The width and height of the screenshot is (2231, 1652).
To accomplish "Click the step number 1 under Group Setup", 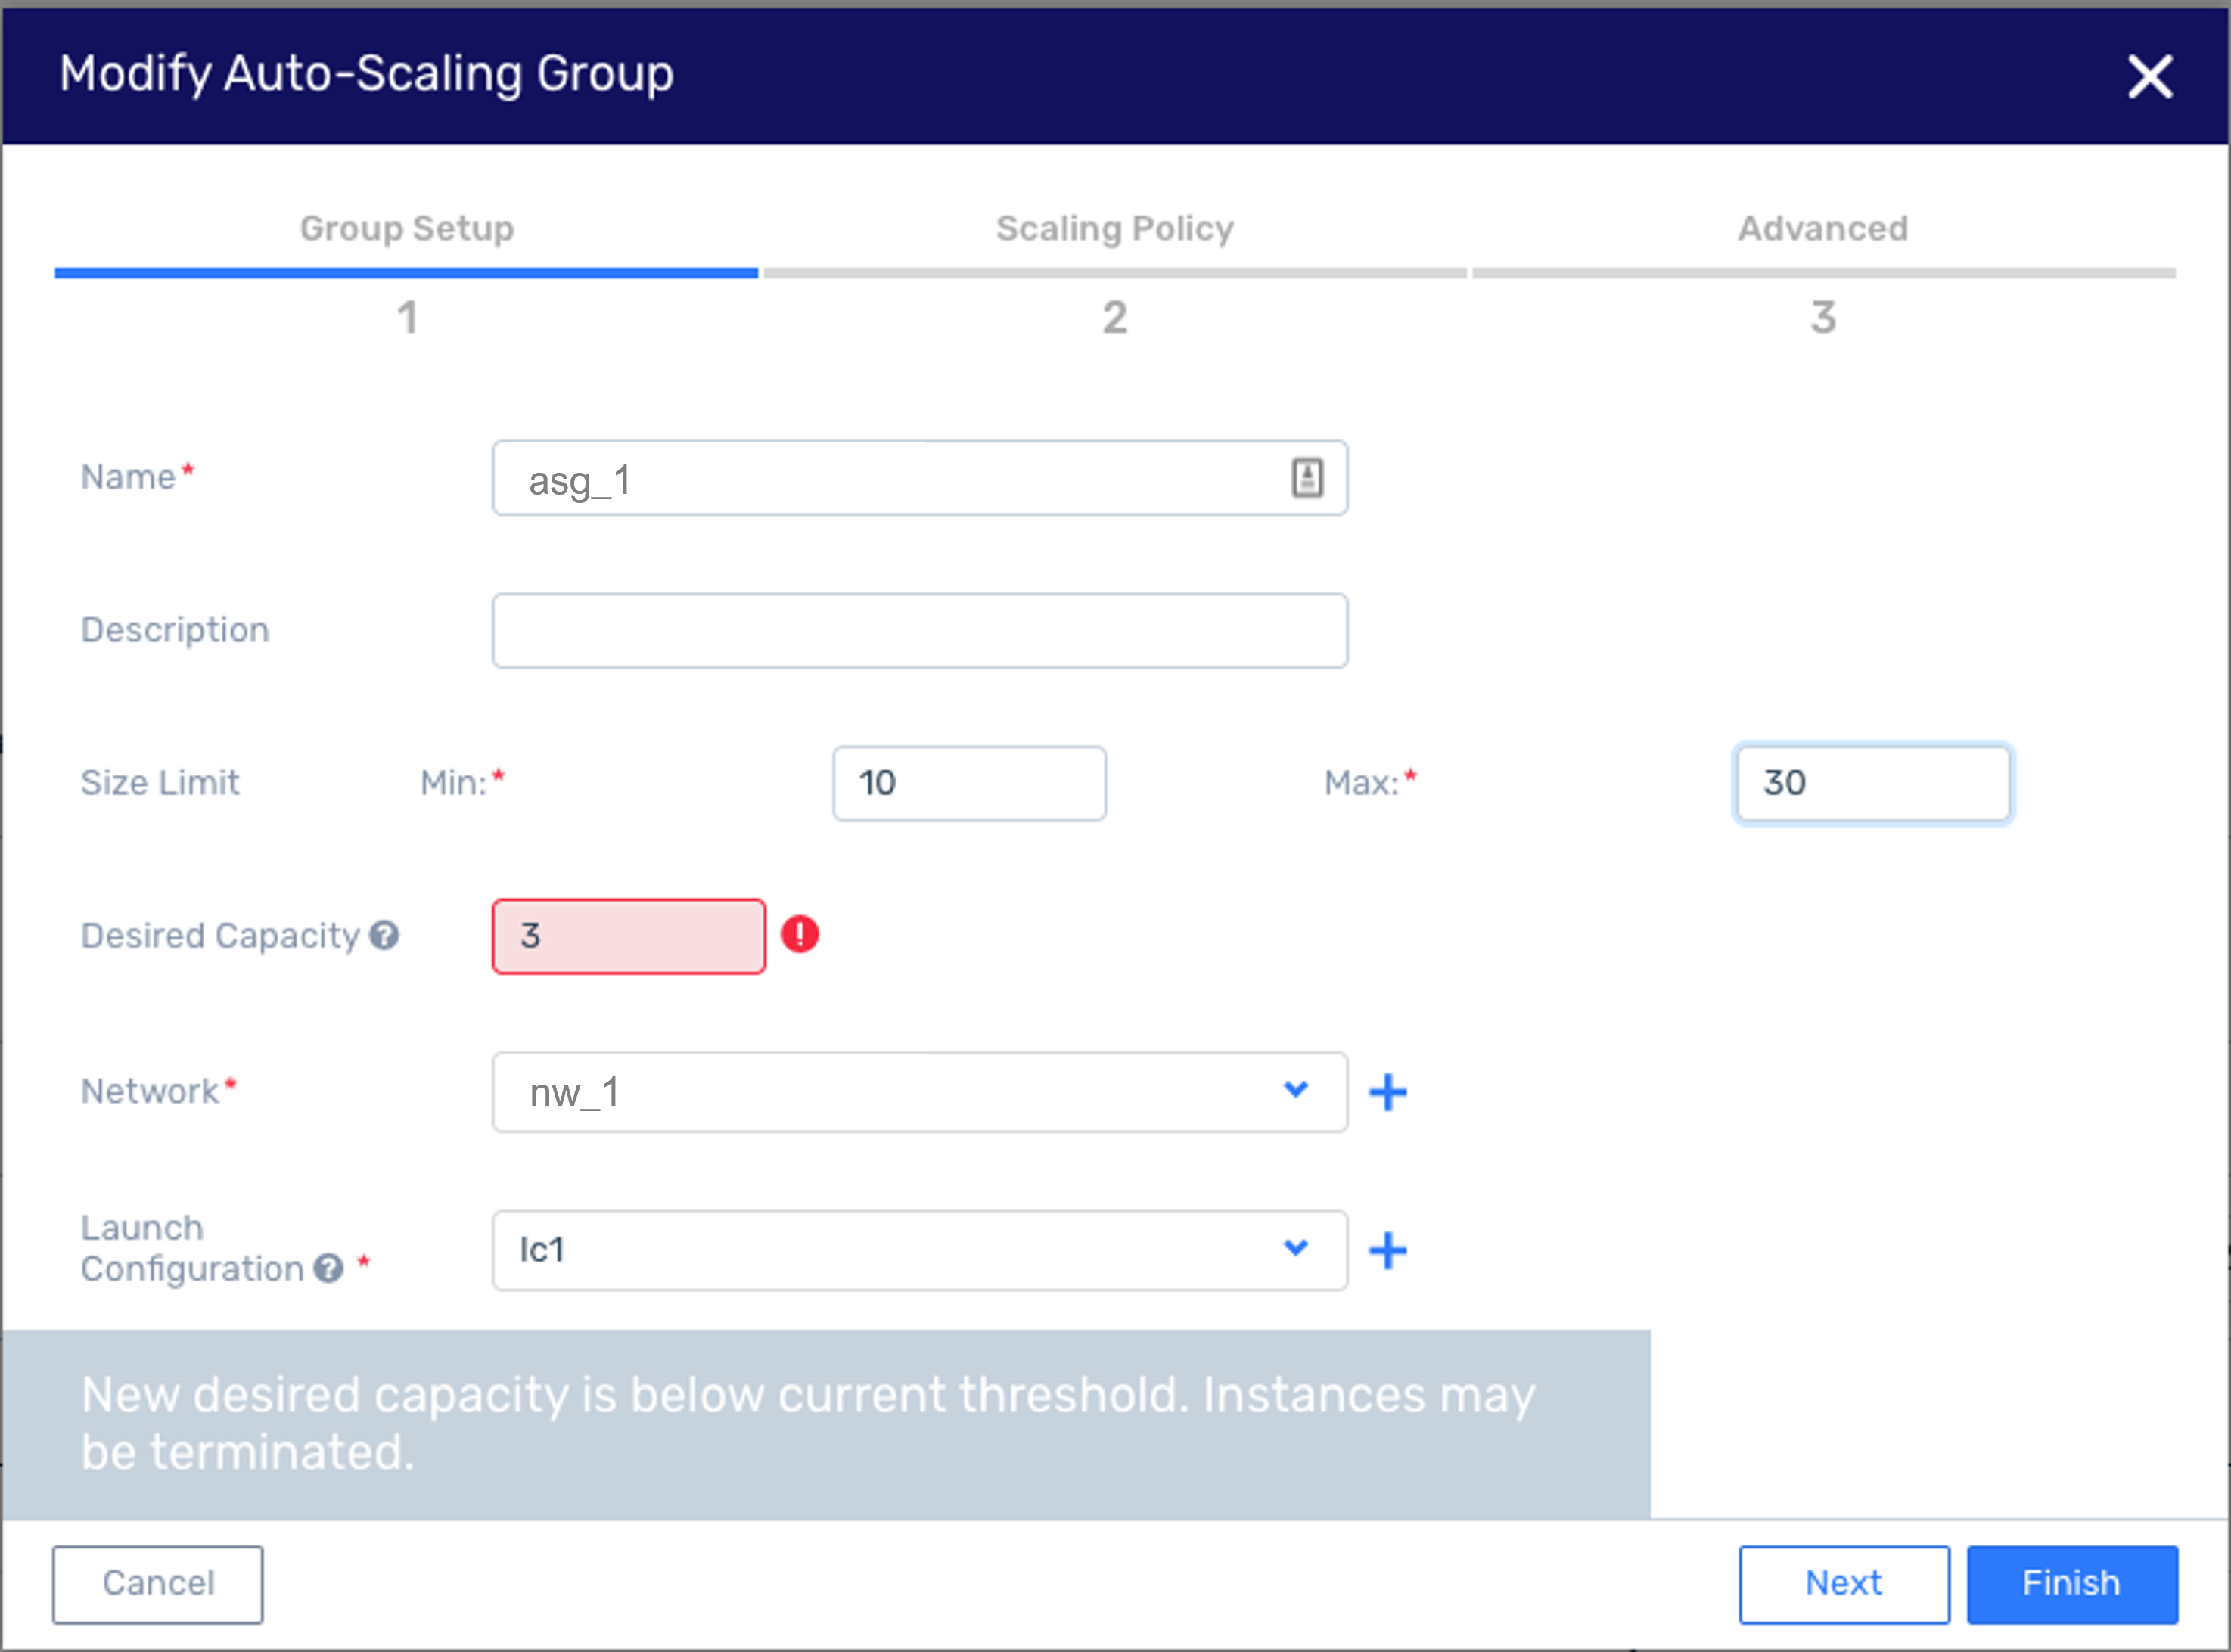I will (407, 318).
